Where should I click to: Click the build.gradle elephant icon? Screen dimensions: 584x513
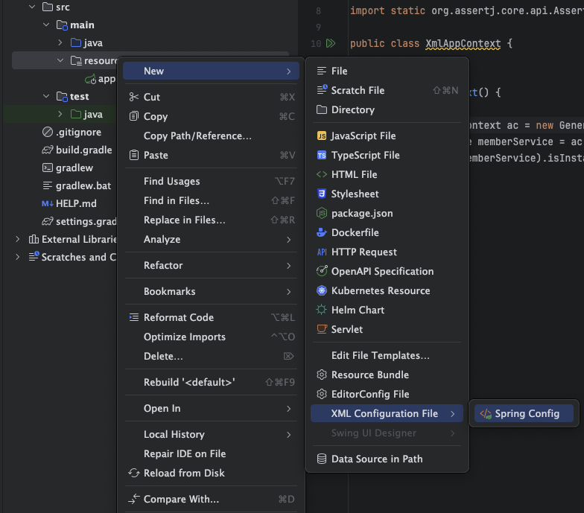click(x=48, y=150)
